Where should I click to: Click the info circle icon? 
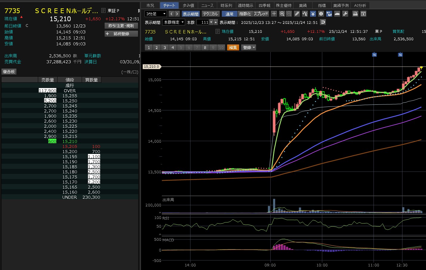click(321, 14)
